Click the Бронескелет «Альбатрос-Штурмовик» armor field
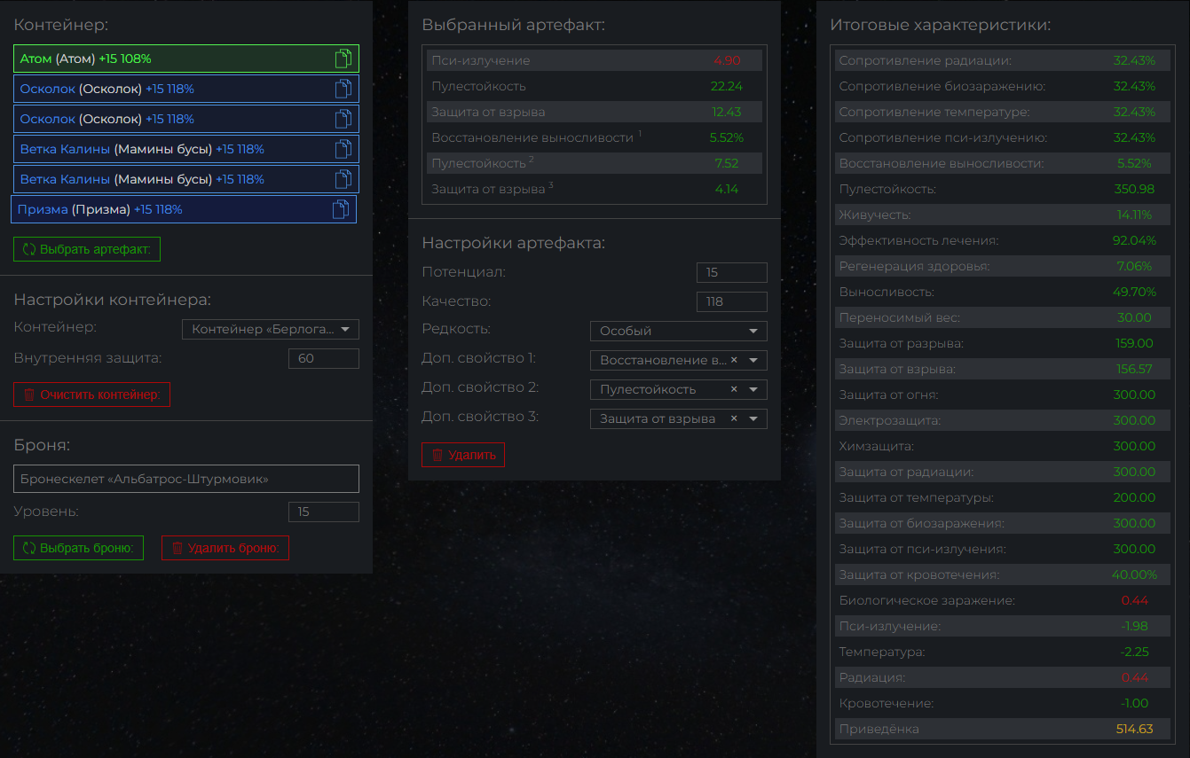Screen dimensions: 1190x758 [x=186, y=479]
